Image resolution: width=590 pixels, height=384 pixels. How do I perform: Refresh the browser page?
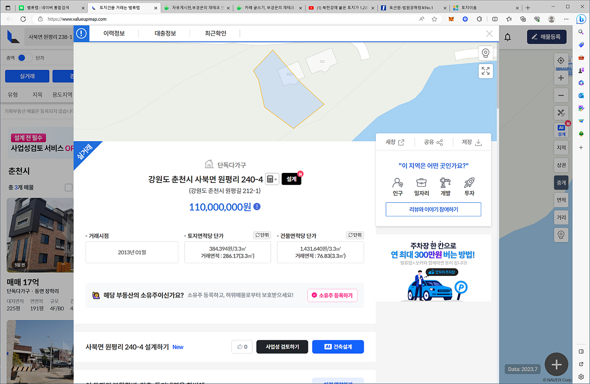pos(23,19)
